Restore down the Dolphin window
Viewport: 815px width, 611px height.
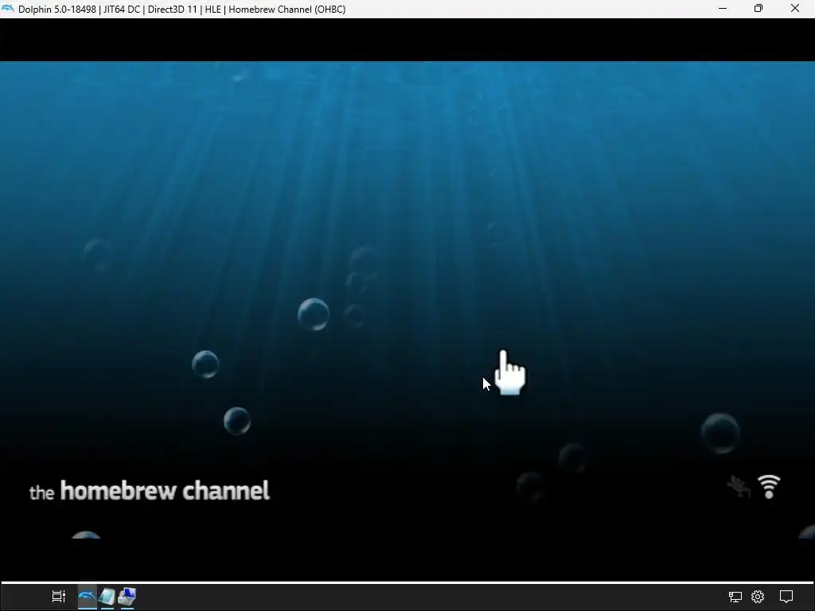pos(758,9)
